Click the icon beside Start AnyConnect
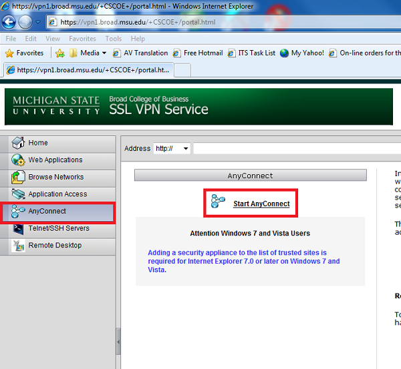Viewport: 401px width, 369px height. point(218,201)
